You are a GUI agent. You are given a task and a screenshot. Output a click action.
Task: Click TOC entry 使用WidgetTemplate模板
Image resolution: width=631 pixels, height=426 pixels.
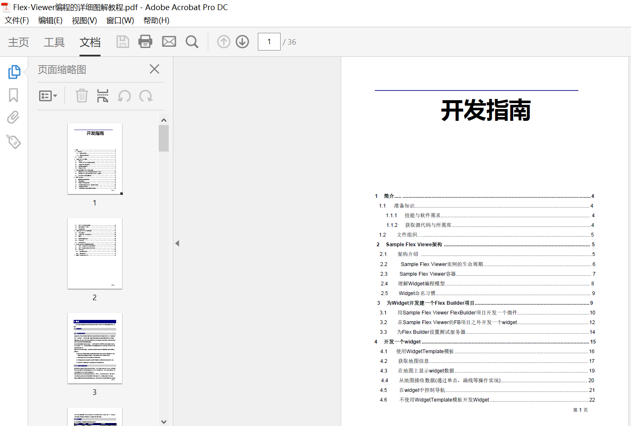coord(487,351)
